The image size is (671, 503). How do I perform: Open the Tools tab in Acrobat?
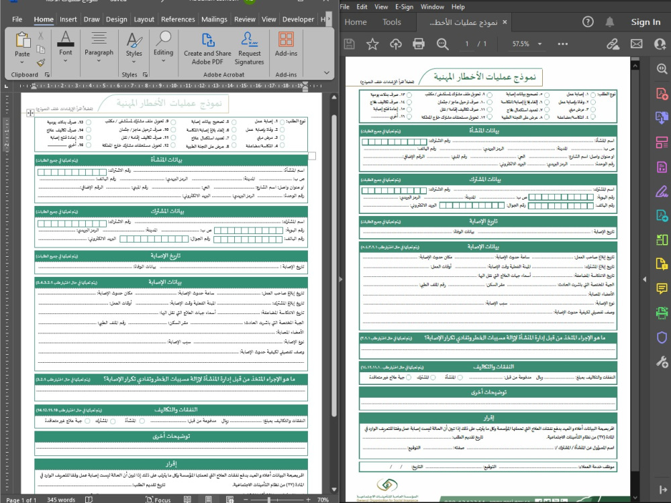[392, 22]
